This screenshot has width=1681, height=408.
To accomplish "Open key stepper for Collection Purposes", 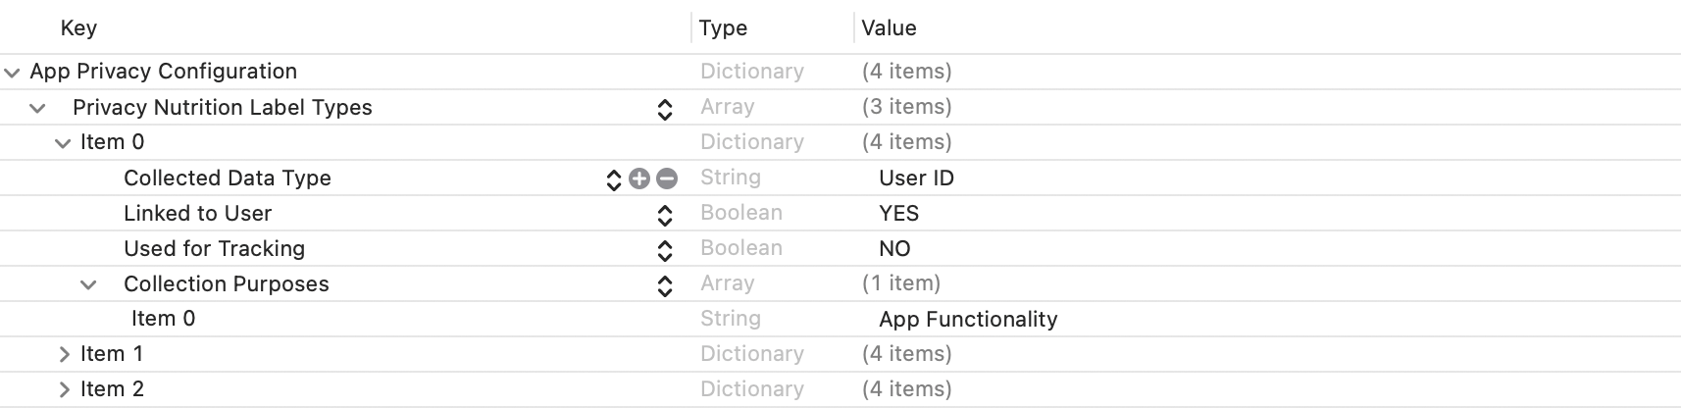I will click(x=665, y=285).
